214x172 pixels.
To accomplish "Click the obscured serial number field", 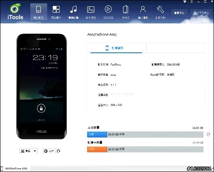I will coord(122,95).
